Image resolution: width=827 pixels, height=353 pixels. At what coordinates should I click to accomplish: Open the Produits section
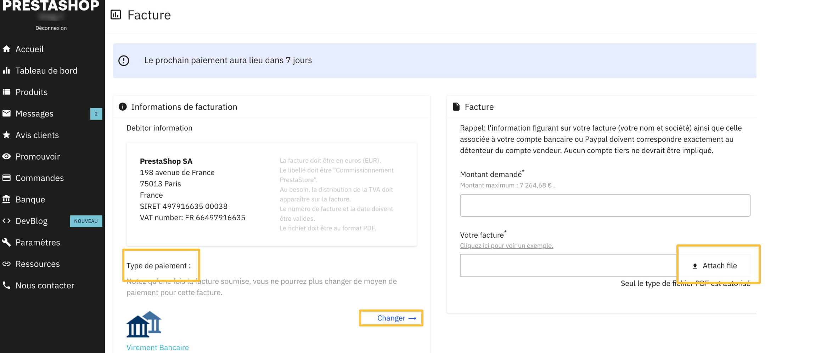click(x=32, y=92)
